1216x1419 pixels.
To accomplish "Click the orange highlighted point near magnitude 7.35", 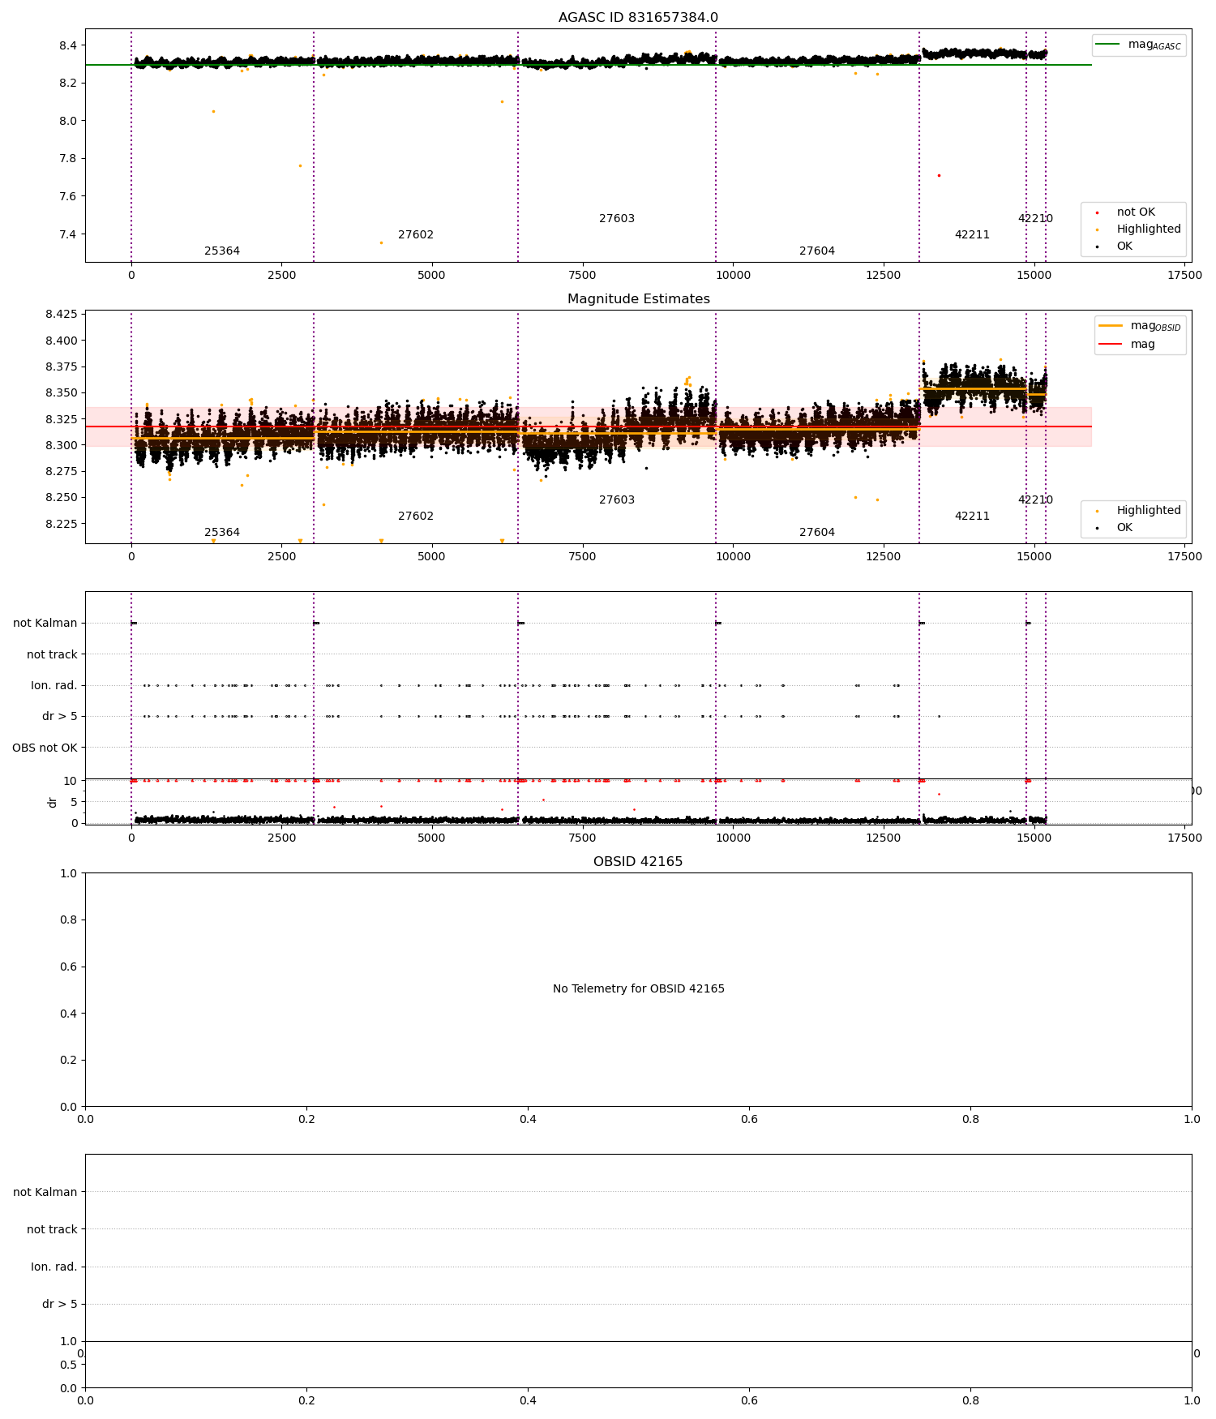I will [381, 242].
